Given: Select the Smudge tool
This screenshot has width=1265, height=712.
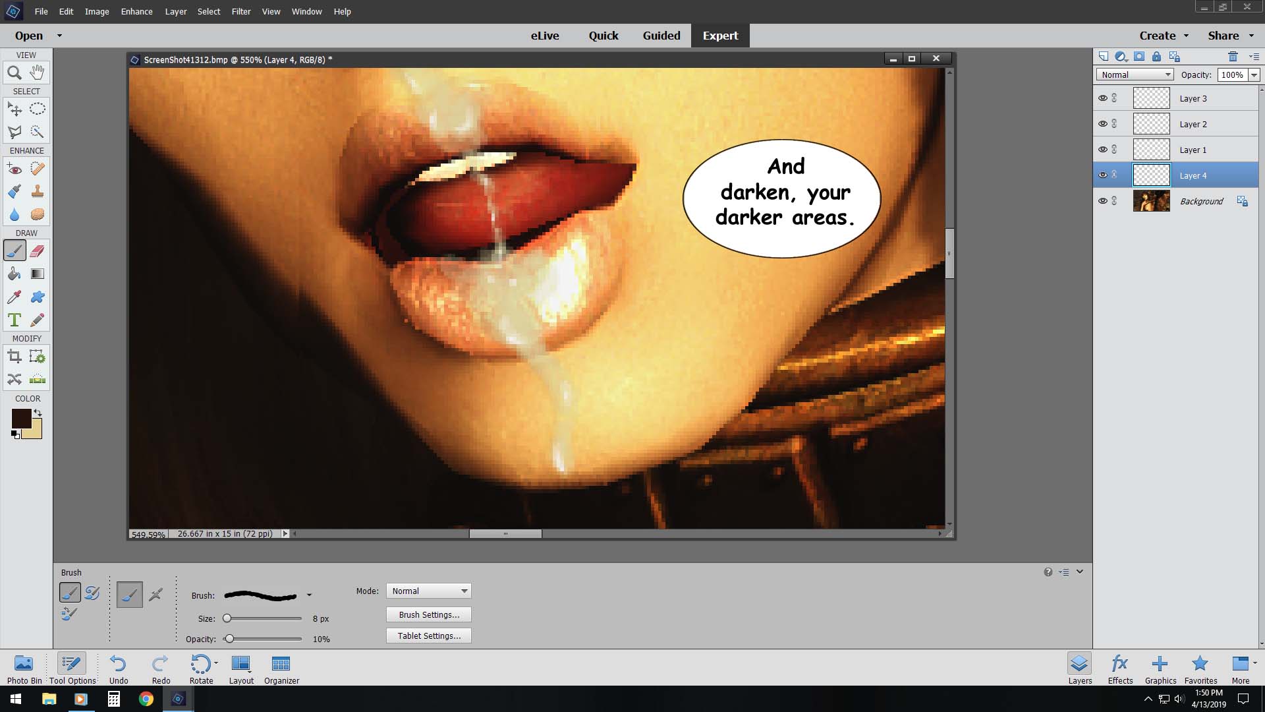Looking at the screenshot, I should pos(36,297).
